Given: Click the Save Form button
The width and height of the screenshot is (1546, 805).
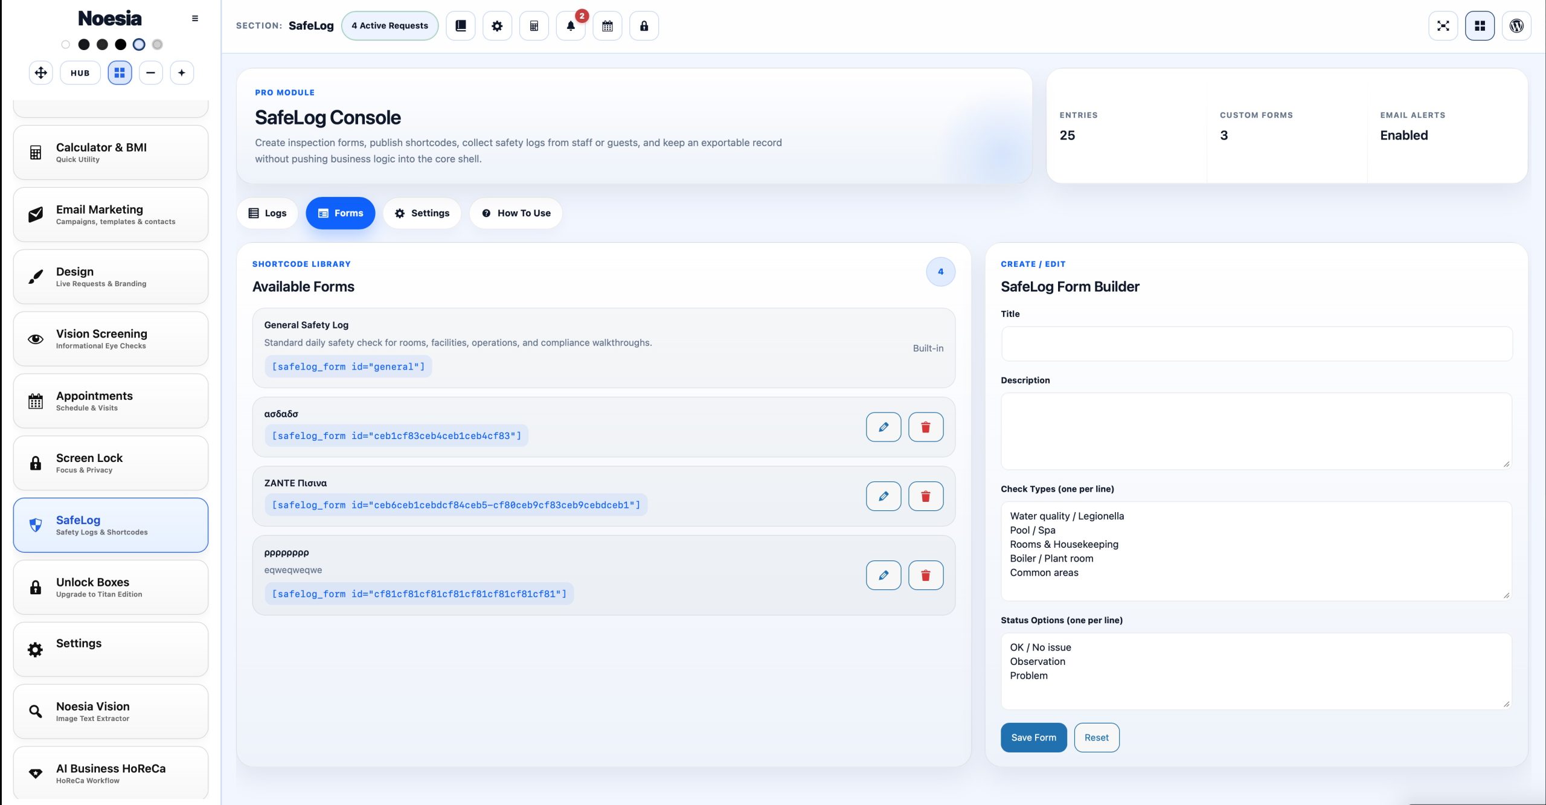Looking at the screenshot, I should click(1034, 737).
